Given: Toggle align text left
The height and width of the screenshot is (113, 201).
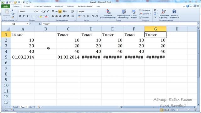Looking at the screenshot, I should pyautogui.click(x=53, y=16).
